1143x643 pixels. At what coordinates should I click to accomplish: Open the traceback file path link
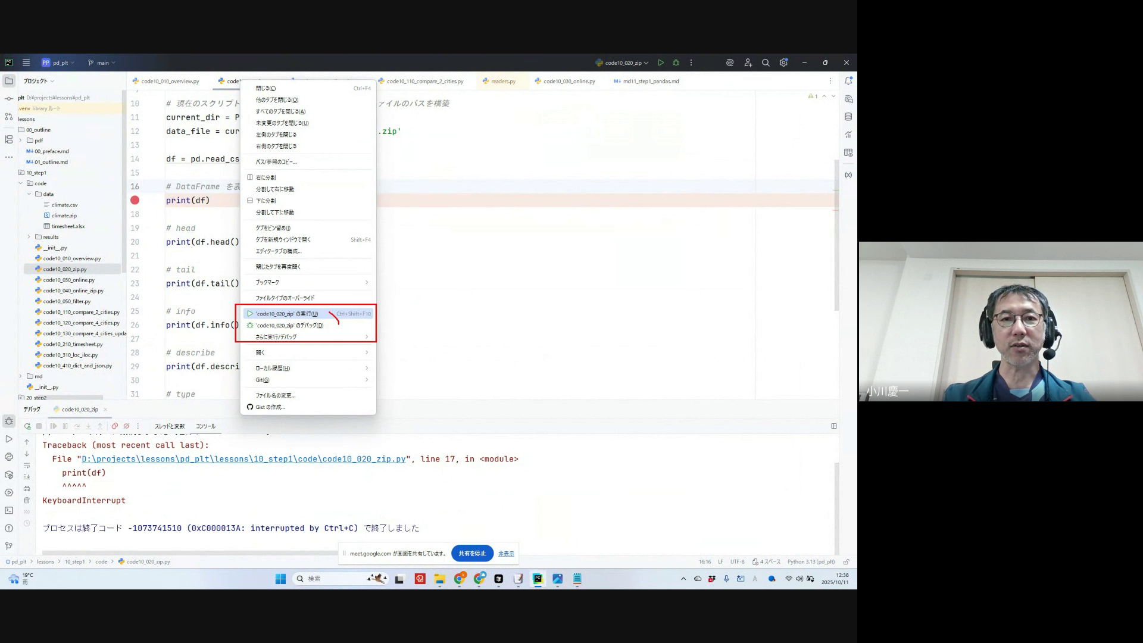243,459
